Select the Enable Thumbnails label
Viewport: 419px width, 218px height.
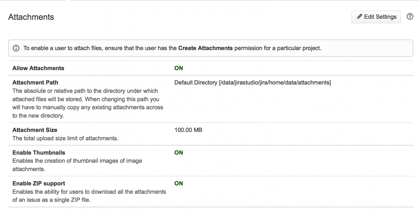click(39, 153)
